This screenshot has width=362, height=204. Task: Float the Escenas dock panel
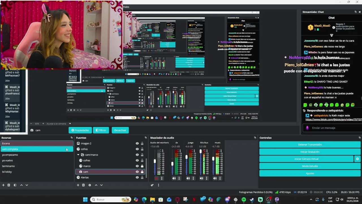72,138
